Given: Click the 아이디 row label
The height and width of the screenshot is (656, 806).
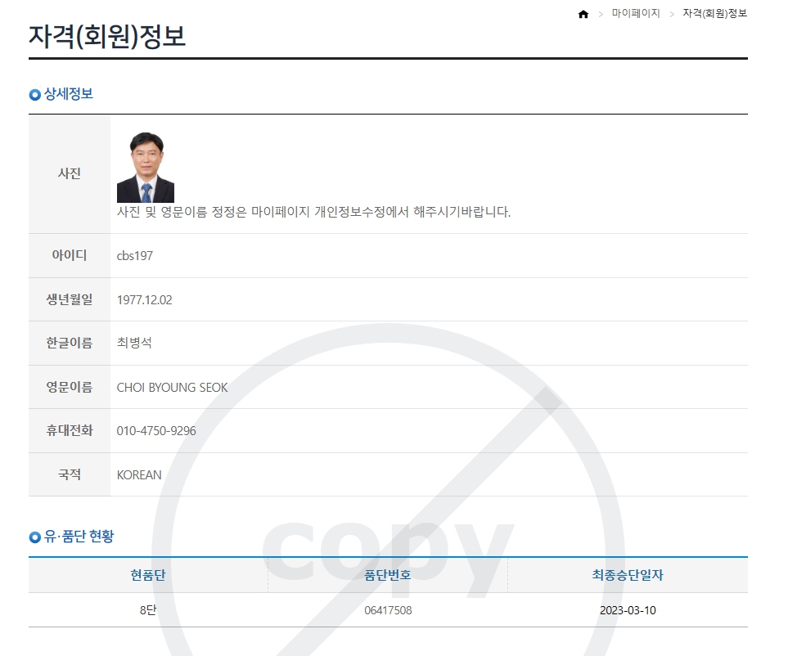Looking at the screenshot, I should pyautogui.click(x=70, y=255).
